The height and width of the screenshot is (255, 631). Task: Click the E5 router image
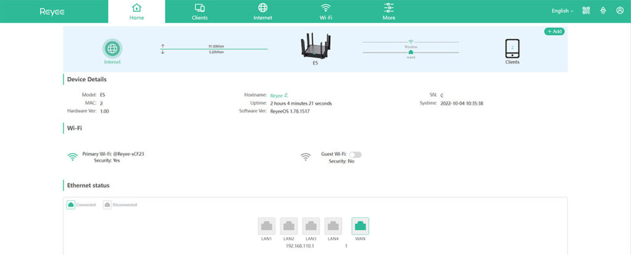(x=315, y=46)
